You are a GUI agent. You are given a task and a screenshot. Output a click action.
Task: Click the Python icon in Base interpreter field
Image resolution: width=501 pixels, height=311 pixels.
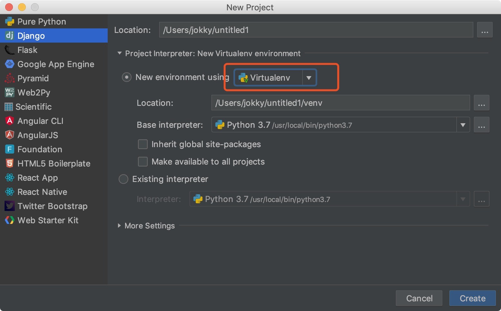pyautogui.click(x=220, y=125)
